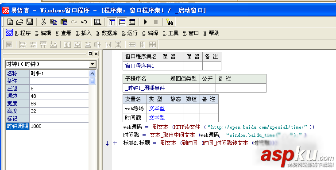Image resolution: width=336 pixels, height=170 pixels.
Task: Click the align-right-edges icon
Action: pos(33,45)
